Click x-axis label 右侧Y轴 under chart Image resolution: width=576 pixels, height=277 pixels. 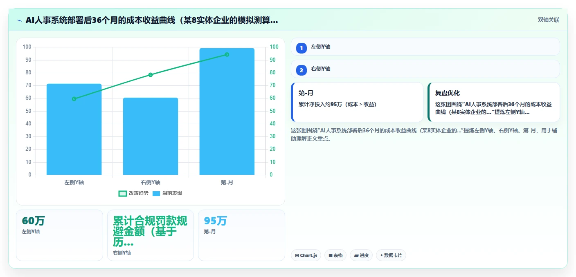point(151,182)
